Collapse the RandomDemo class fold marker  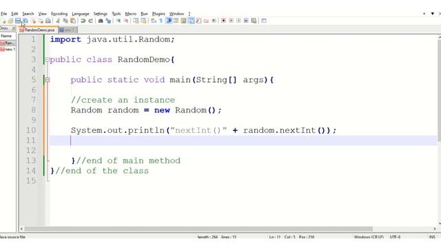(x=48, y=60)
